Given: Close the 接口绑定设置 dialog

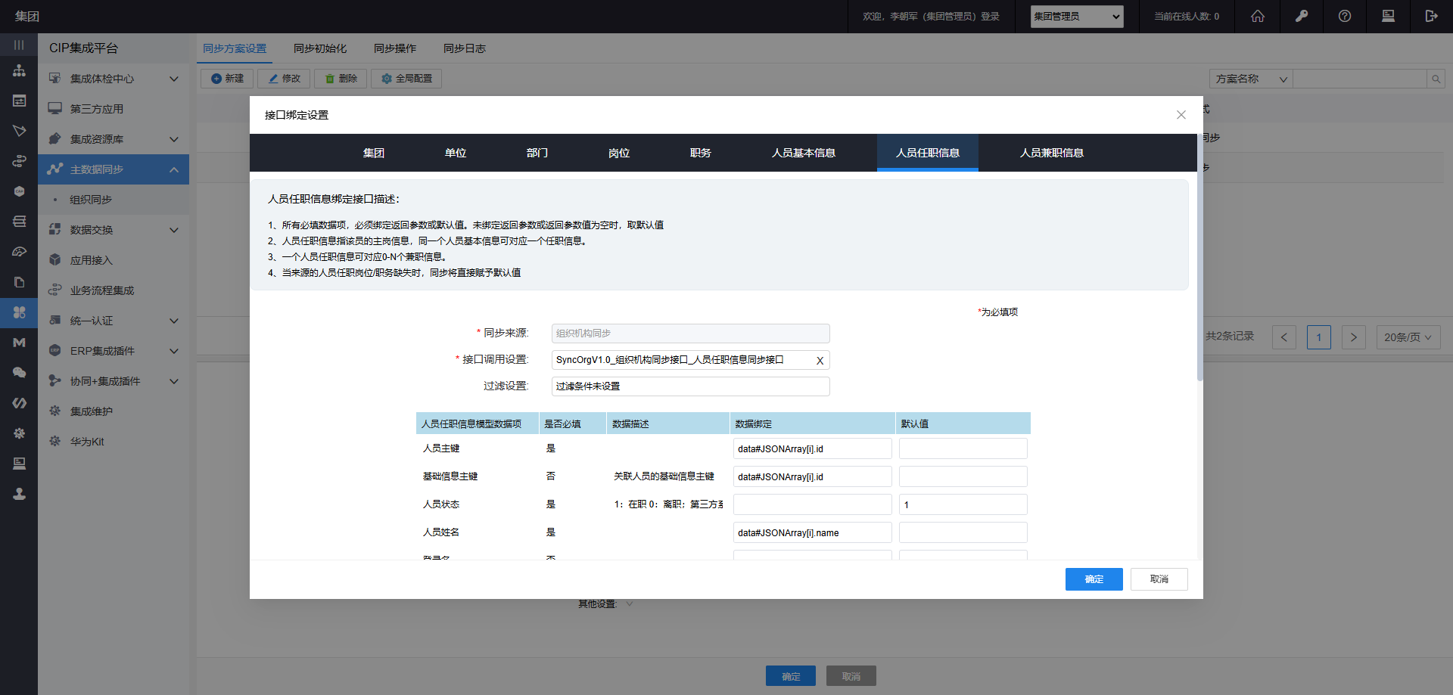Looking at the screenshot, I should pos(1181,115).
